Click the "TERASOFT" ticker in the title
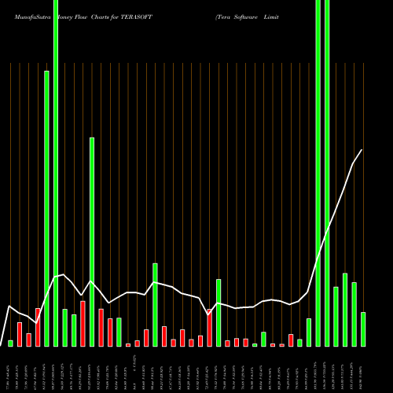The width and height of the screenshot is (393, 393). [136, 17]
